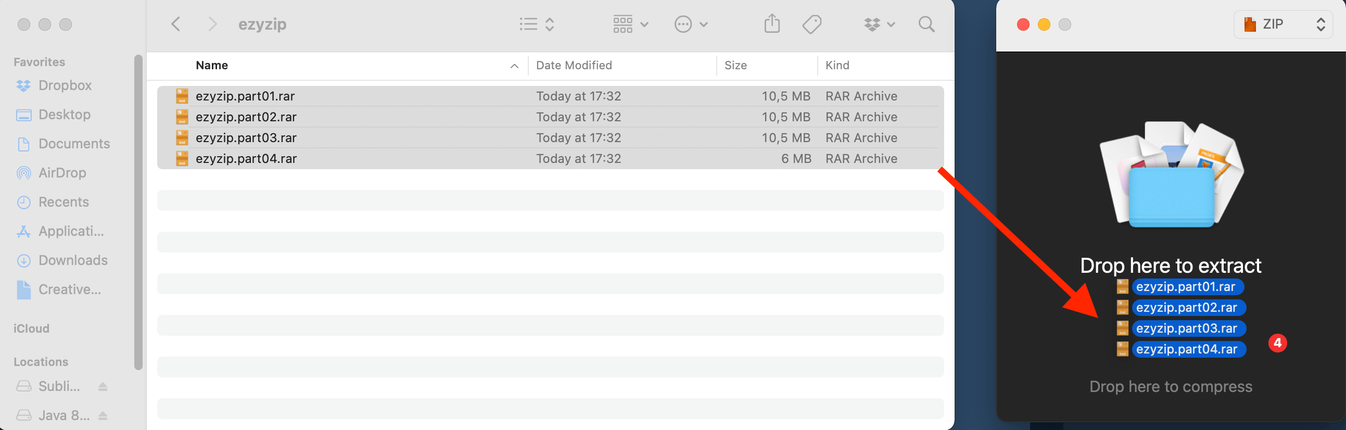Sort by Kind column header
This screenshot has width=1346, height=430.
coord(837,65)
